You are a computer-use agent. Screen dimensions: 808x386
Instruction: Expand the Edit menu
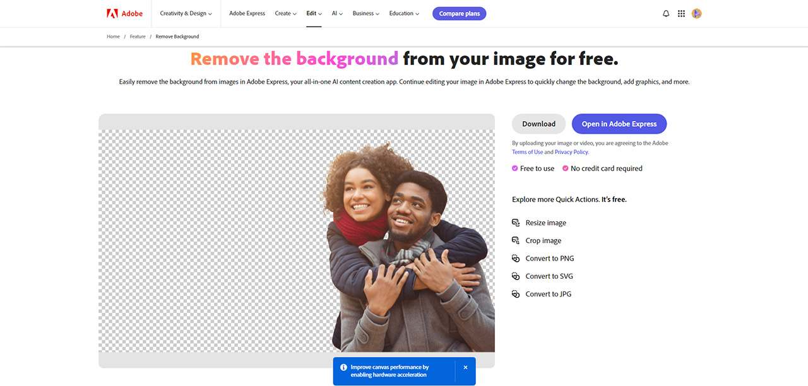pos(314,13)
